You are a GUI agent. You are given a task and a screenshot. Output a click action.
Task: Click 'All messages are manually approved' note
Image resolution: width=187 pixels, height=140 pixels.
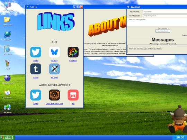coord(163,44)
